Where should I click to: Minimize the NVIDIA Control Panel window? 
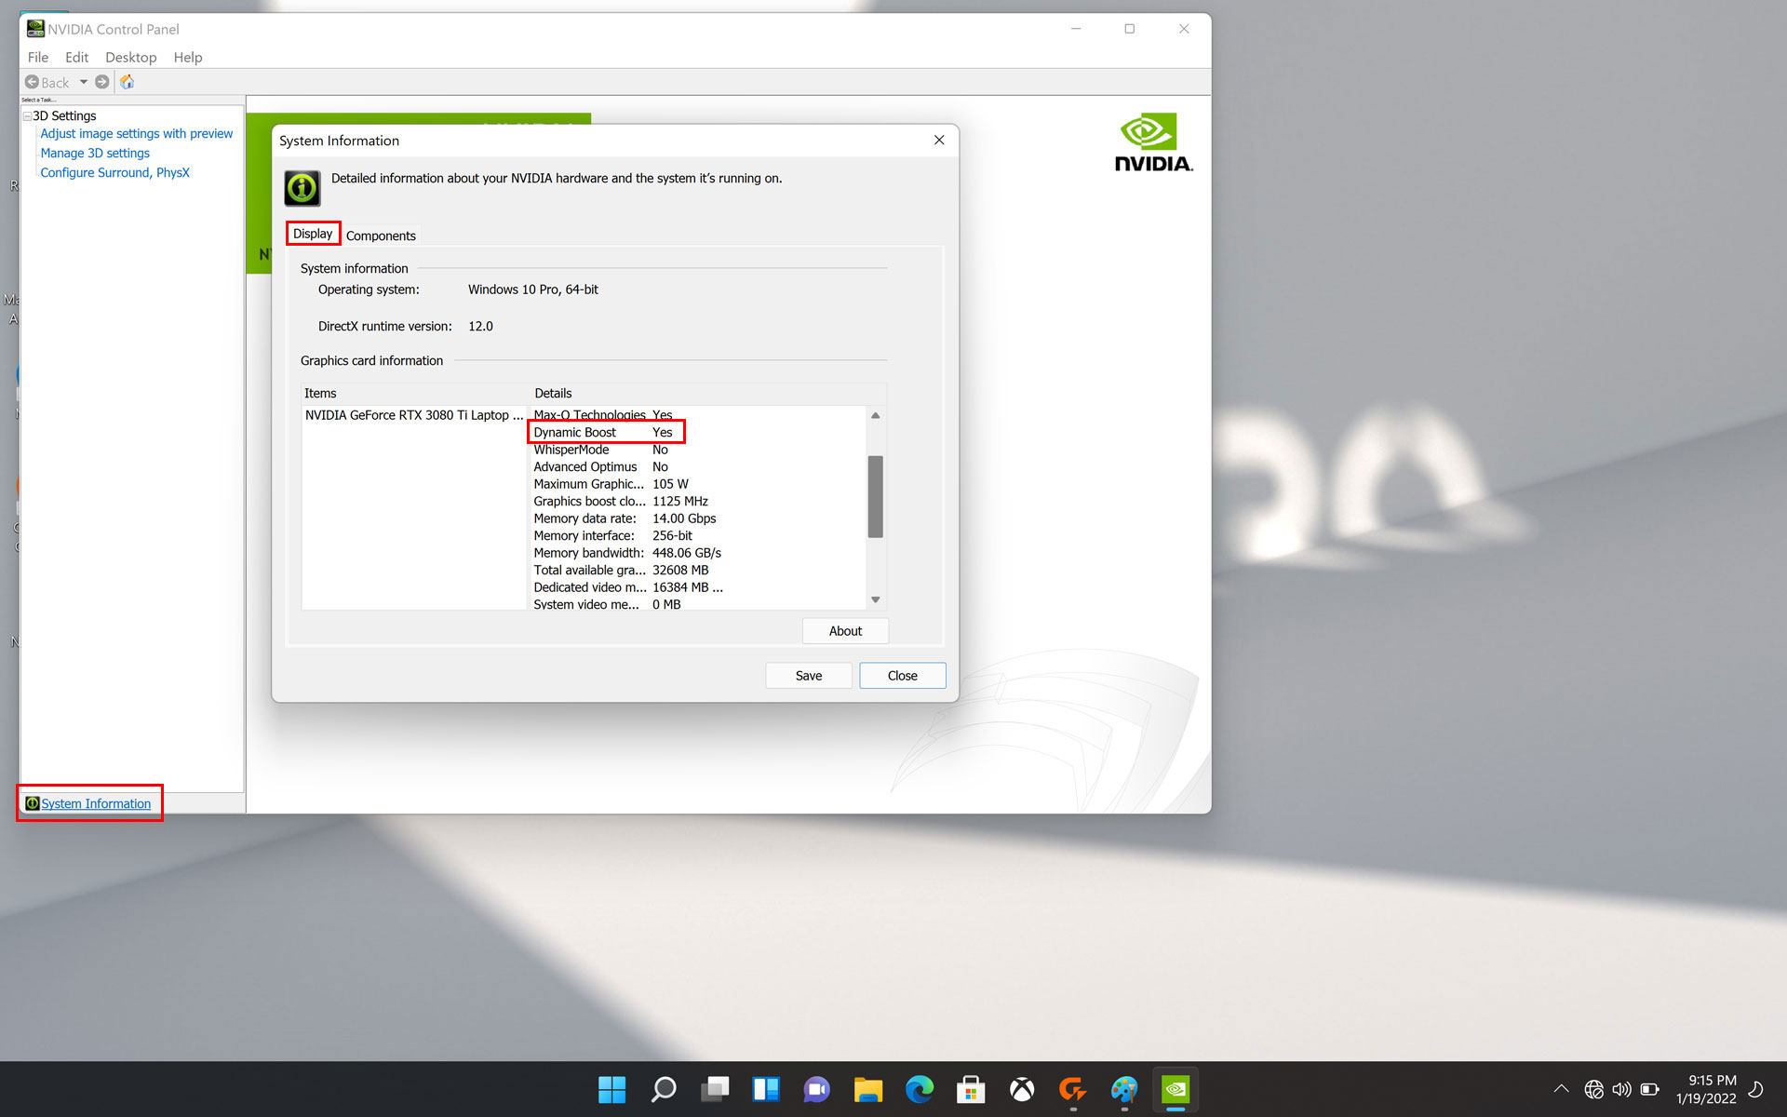pyautogui.click(x=1076, y=29)
